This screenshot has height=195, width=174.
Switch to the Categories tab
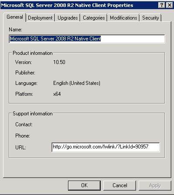pyautogui.click(x=94, y=18)
